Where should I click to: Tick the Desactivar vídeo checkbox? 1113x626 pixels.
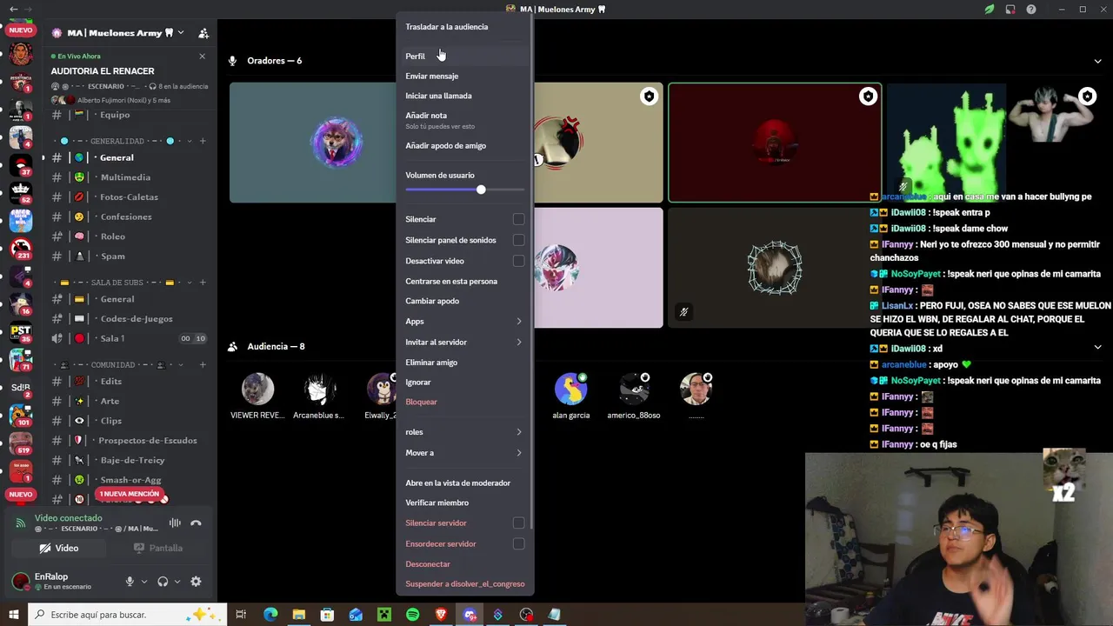click(x=518, y=261)
